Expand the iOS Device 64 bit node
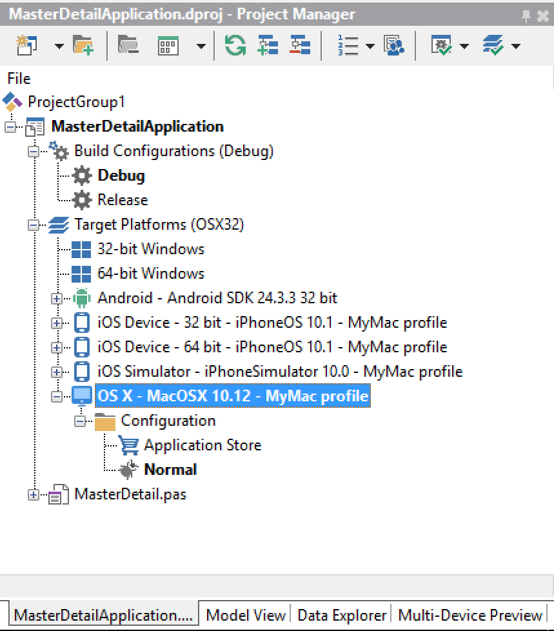The width and height of the screenshot is (554, 631). [x=57, y=348]
